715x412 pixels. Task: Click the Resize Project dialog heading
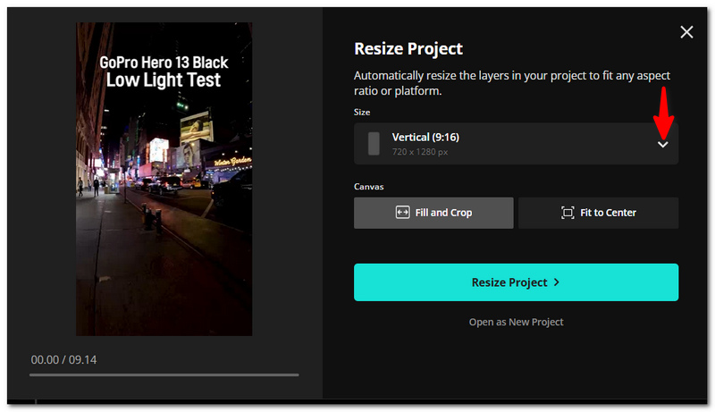pos(408,48)
